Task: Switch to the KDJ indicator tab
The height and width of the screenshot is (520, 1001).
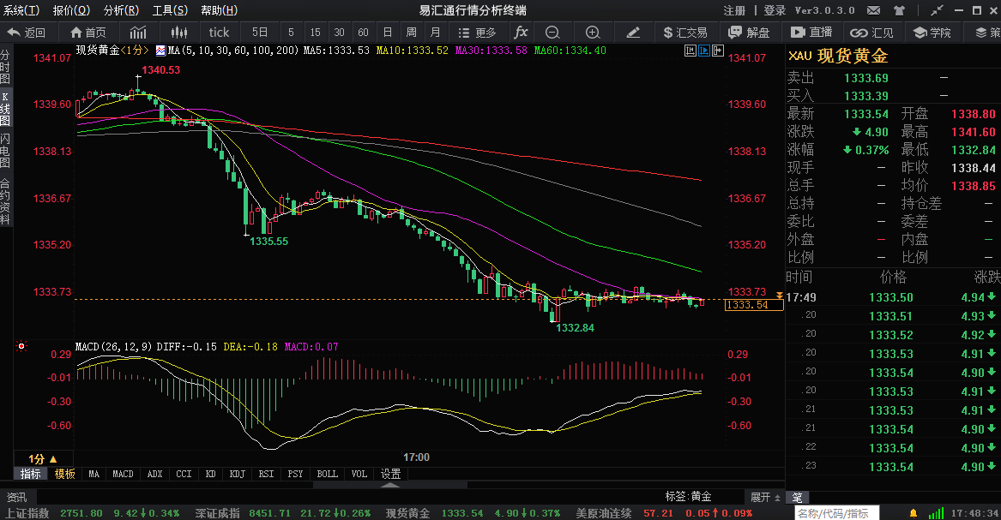Action: pos(238,474)
